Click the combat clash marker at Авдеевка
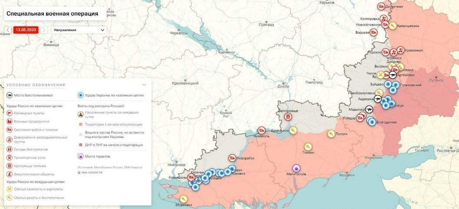Viewport: 459px width, 209px height. [x=378, y=99]
